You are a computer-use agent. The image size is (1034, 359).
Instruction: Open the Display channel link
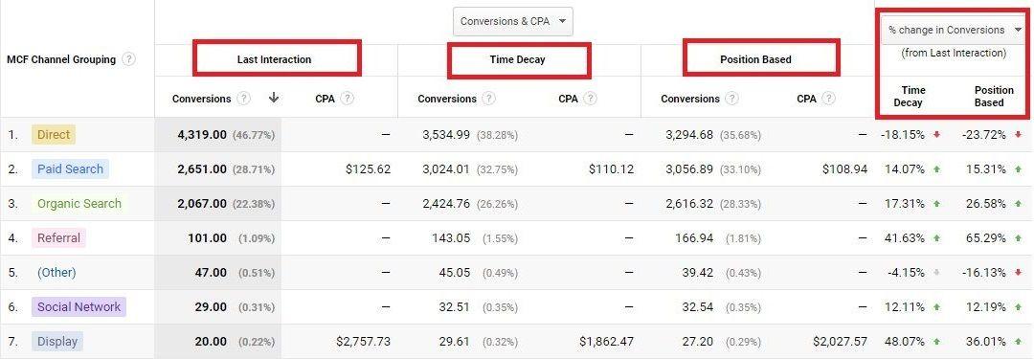click(x=57, y=341)
